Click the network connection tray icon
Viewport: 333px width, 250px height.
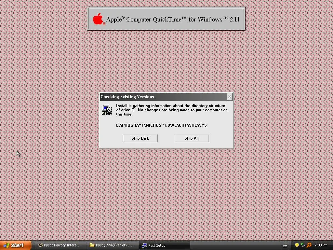303,245
